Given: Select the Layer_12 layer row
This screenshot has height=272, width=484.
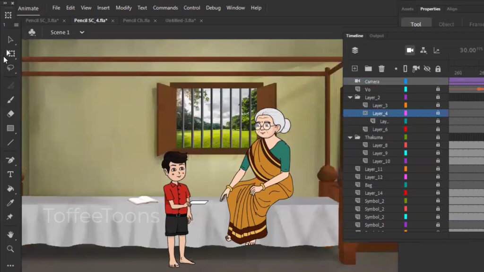Looking at the screenshot, I should tap(396, 177).
